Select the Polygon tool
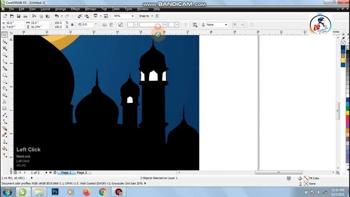Image resolution: width=350 pixels, height=197 pixels. tap(4, 89)
